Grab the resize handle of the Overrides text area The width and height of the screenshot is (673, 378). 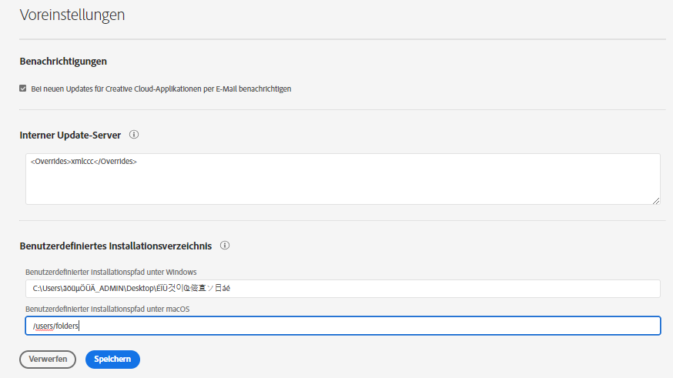pyautogui.click(x=655, y=200)
